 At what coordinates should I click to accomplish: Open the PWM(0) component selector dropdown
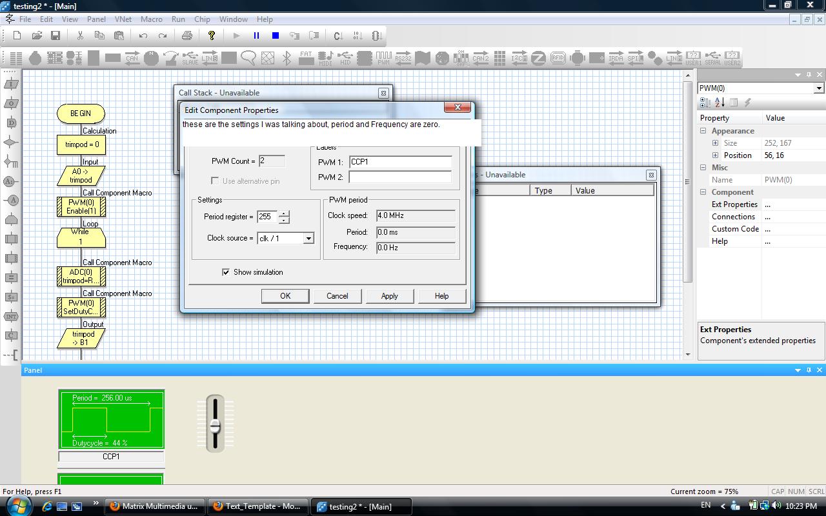tap(819, 88)
